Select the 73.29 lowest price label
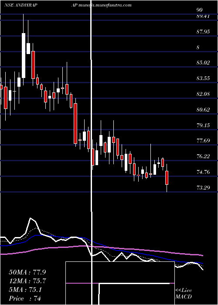 [203, 187]
